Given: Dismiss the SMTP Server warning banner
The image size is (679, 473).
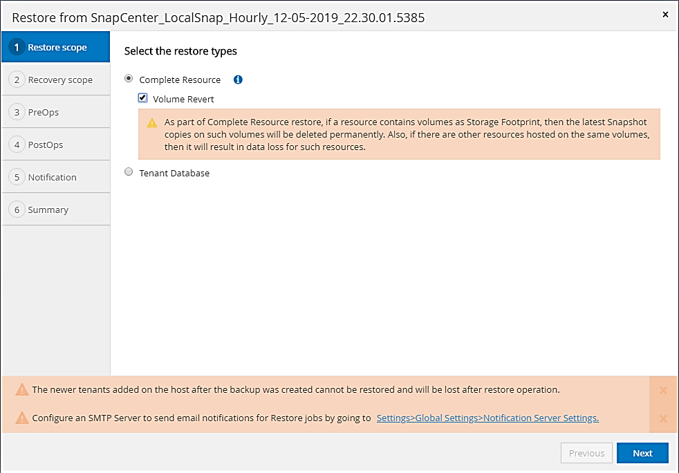Looking at the screenshot, I should pyautogui.click(x=663, y=418).
